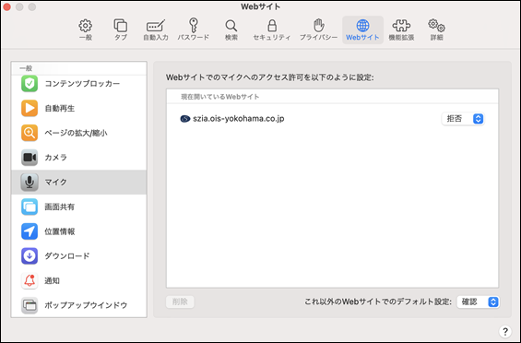Click the 削除 (Remove) button
The height and width of the screenshot is (343, 521).
coord(180,302)
